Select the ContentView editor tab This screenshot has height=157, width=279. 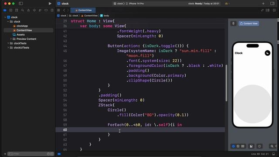click(83, 10)
